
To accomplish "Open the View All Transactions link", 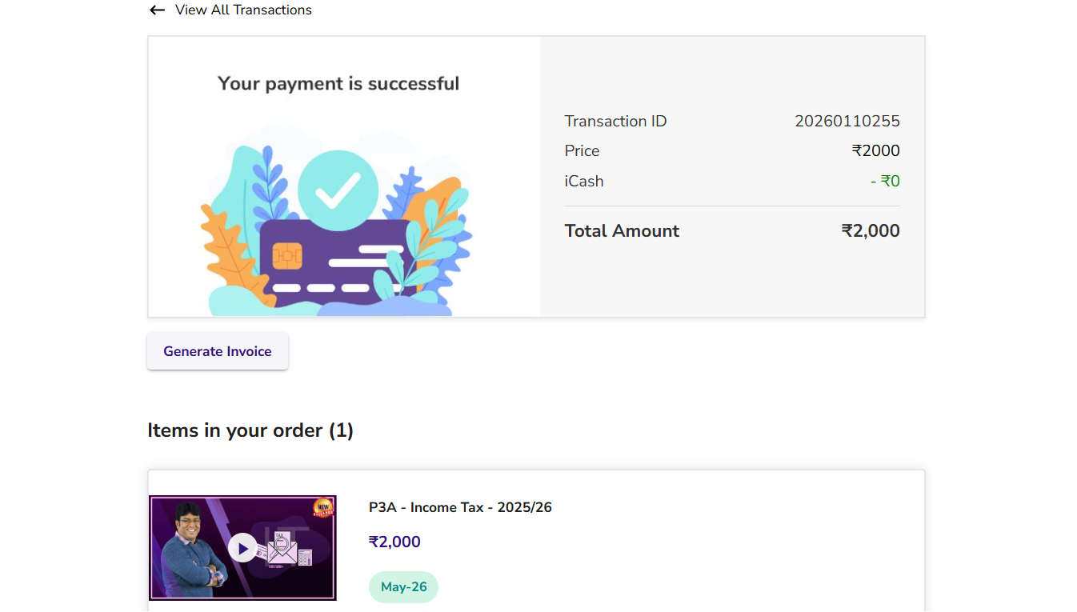I will point(243,10).
